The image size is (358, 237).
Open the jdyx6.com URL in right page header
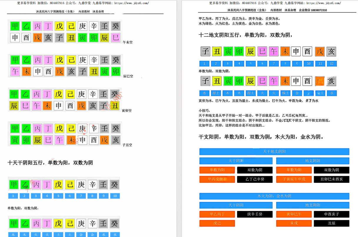coord(323,3)
